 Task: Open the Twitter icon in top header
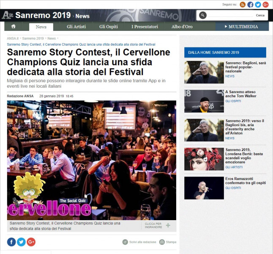(258, 5)
